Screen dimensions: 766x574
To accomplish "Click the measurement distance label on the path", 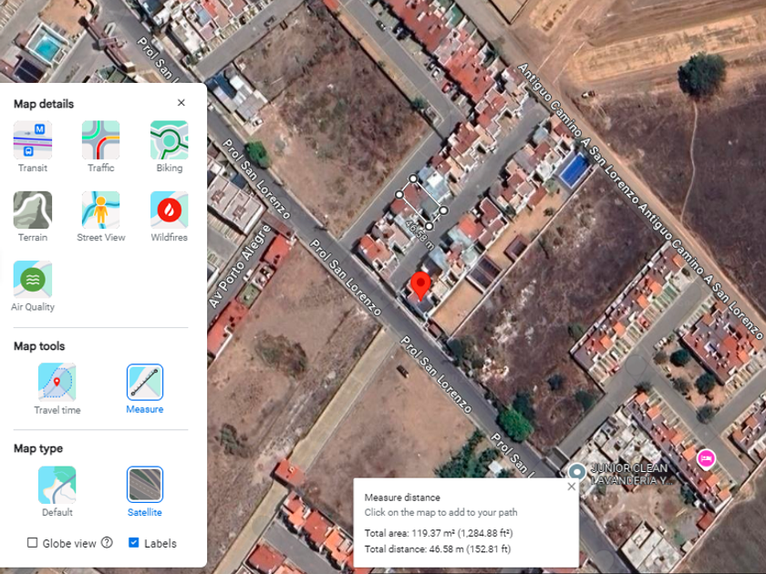I will coord(419,225).
